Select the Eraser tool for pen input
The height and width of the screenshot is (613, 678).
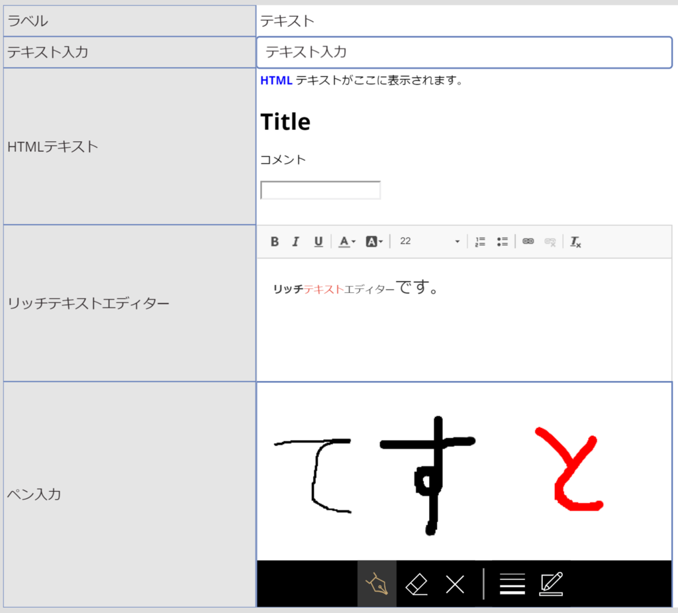(416, 584)
